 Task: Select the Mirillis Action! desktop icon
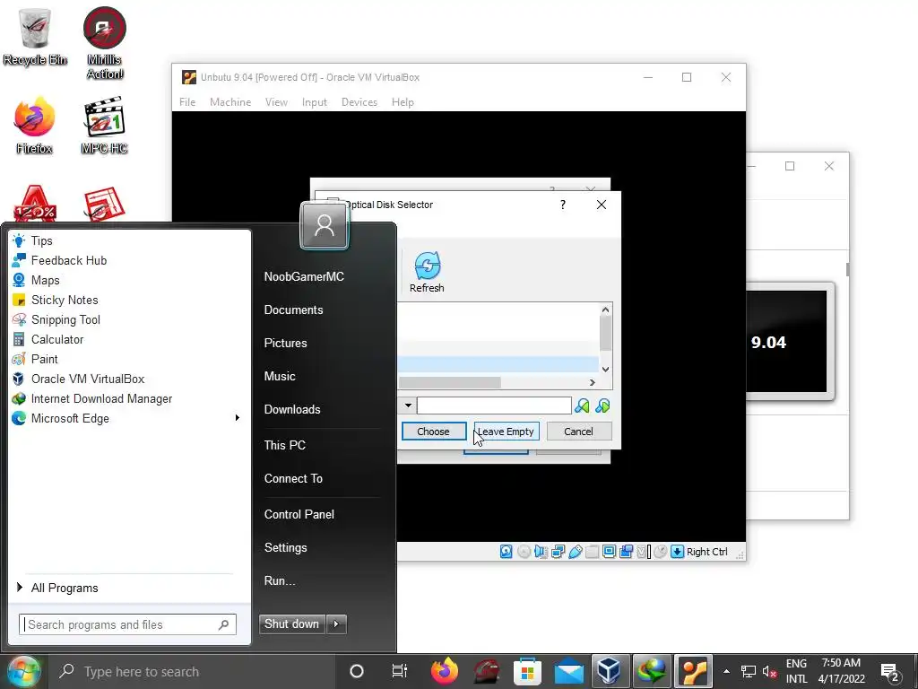(x=105, y=43)
